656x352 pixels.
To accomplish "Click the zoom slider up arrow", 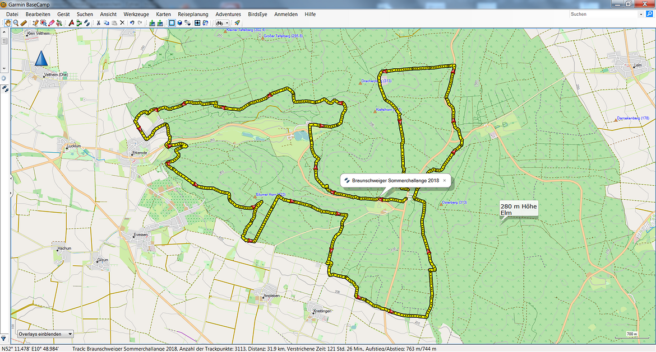I will (4, 32).
